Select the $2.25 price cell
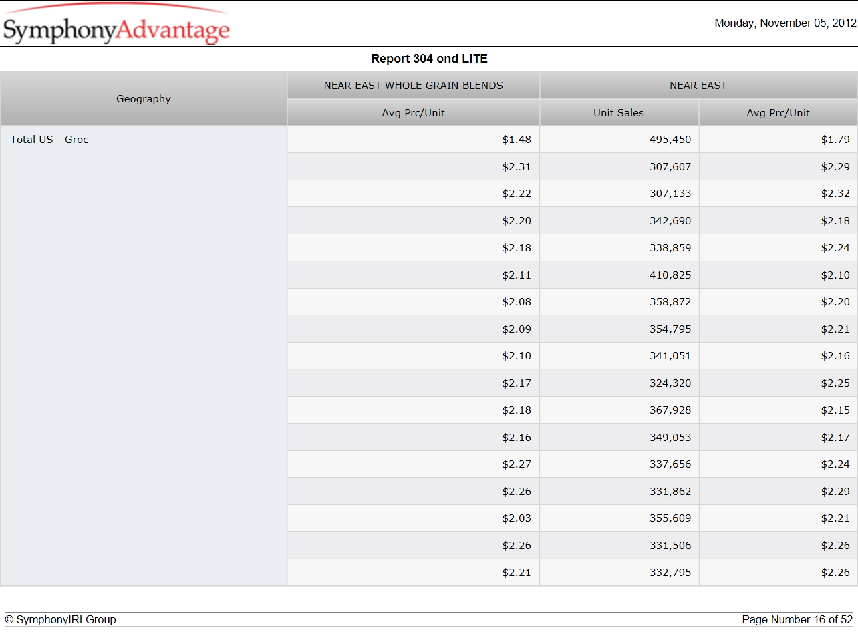The width and height of the screenshot is (858, 632). click(778, 383)
